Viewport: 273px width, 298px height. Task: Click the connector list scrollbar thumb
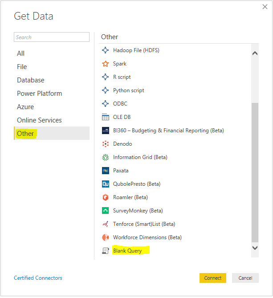point(255,172)
